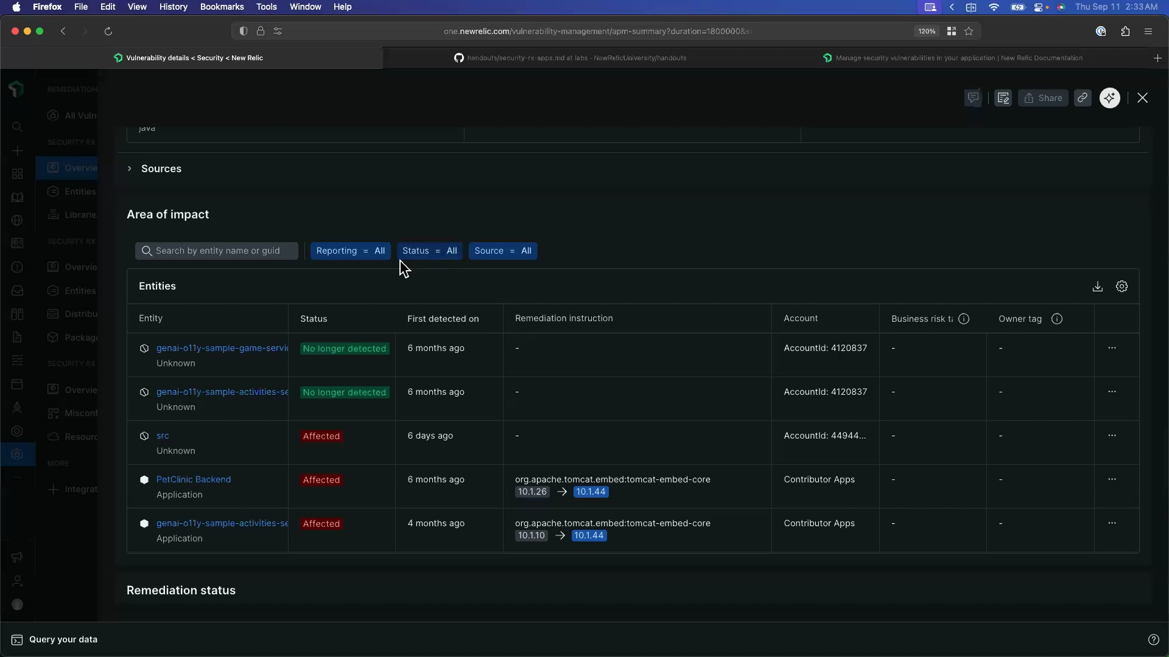1169x657 pixels.
Task: Open the genai-o11y-sample-activities entity marked No longer detected
Action: click(222, 392)
